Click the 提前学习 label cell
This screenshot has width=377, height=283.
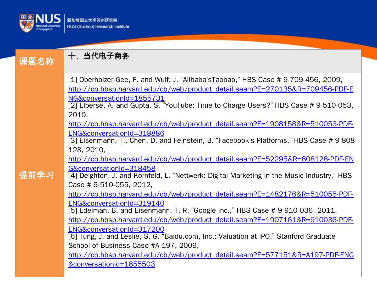[40, 175]
